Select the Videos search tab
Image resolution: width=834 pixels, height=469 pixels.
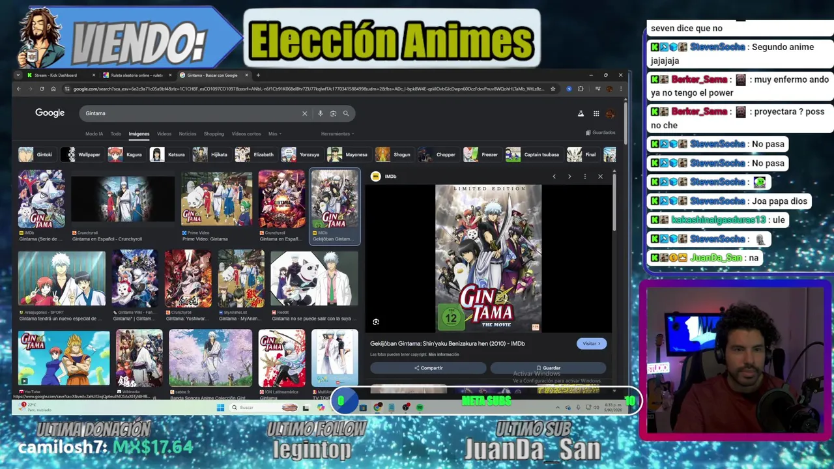point(164,134)
